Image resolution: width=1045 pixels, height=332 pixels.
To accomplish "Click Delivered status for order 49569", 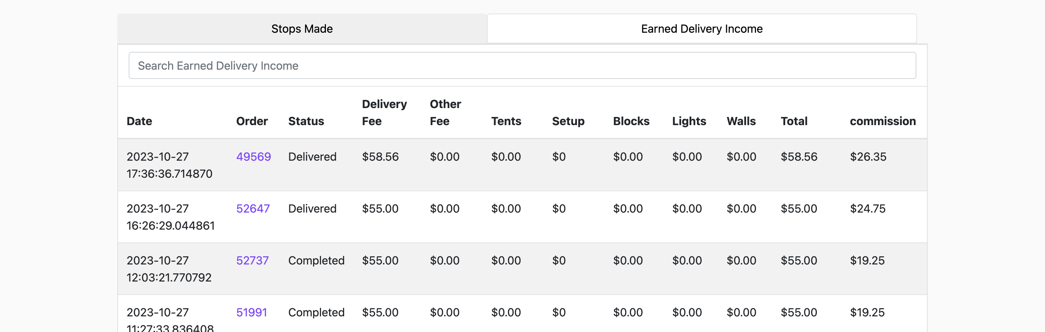I will click(x=312, y=157).
